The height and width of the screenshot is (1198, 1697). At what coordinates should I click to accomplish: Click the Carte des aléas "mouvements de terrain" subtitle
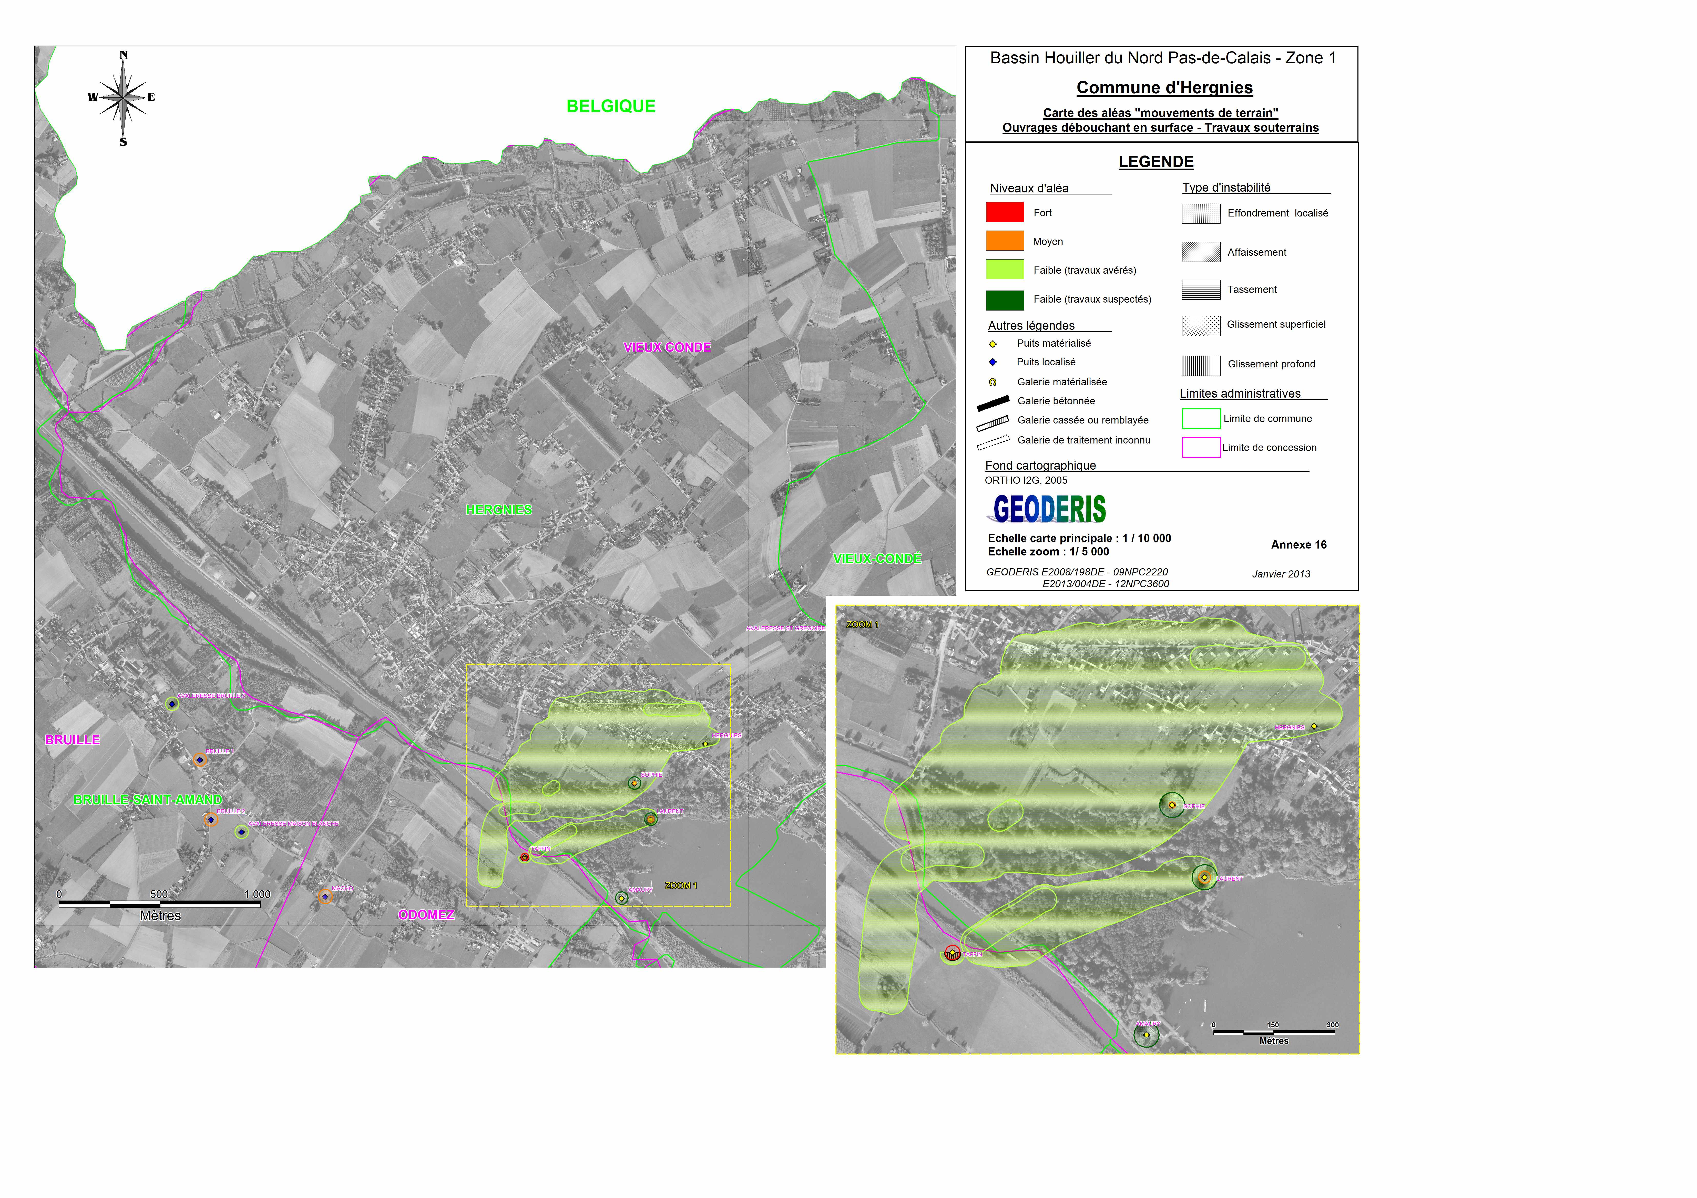click(x=1160, y=113)
